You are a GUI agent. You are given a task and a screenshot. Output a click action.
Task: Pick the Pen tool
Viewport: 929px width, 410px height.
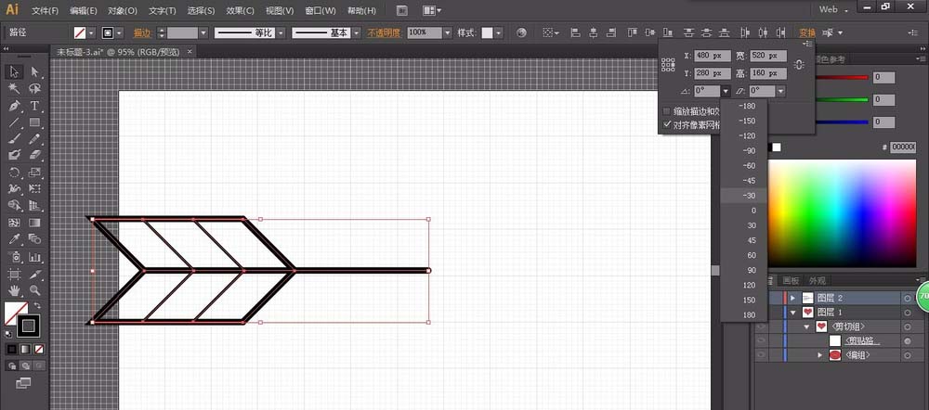point(14,106)
